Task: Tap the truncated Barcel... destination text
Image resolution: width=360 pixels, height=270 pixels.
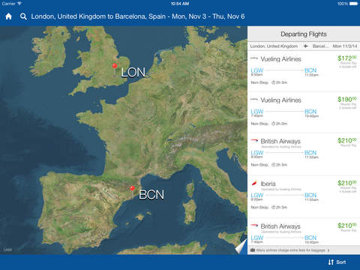Action: click(x=320, y=46)
